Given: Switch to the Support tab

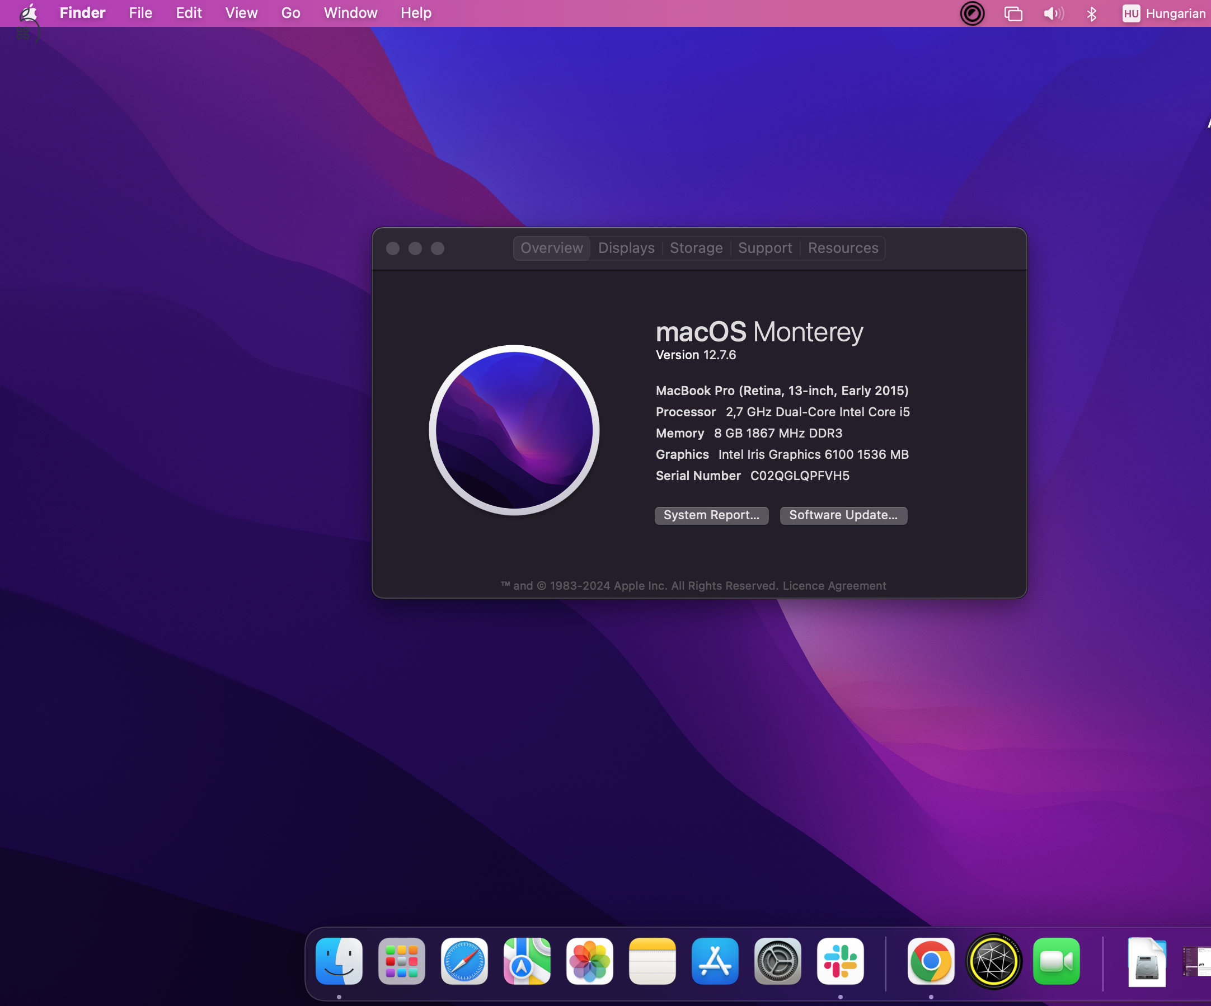Looking at the screenshot, I should [x=765, y=248].
